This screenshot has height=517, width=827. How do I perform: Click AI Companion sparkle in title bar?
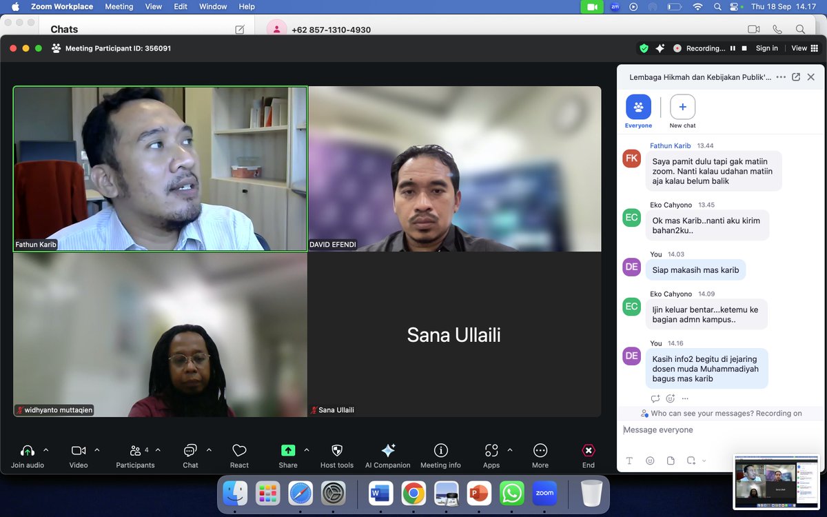660,48
